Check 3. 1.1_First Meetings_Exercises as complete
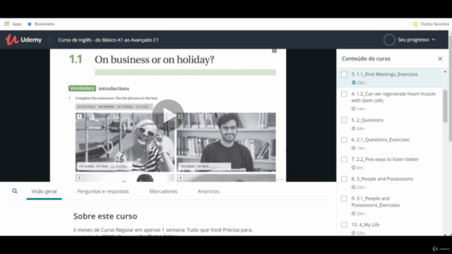 coord(344,74)
